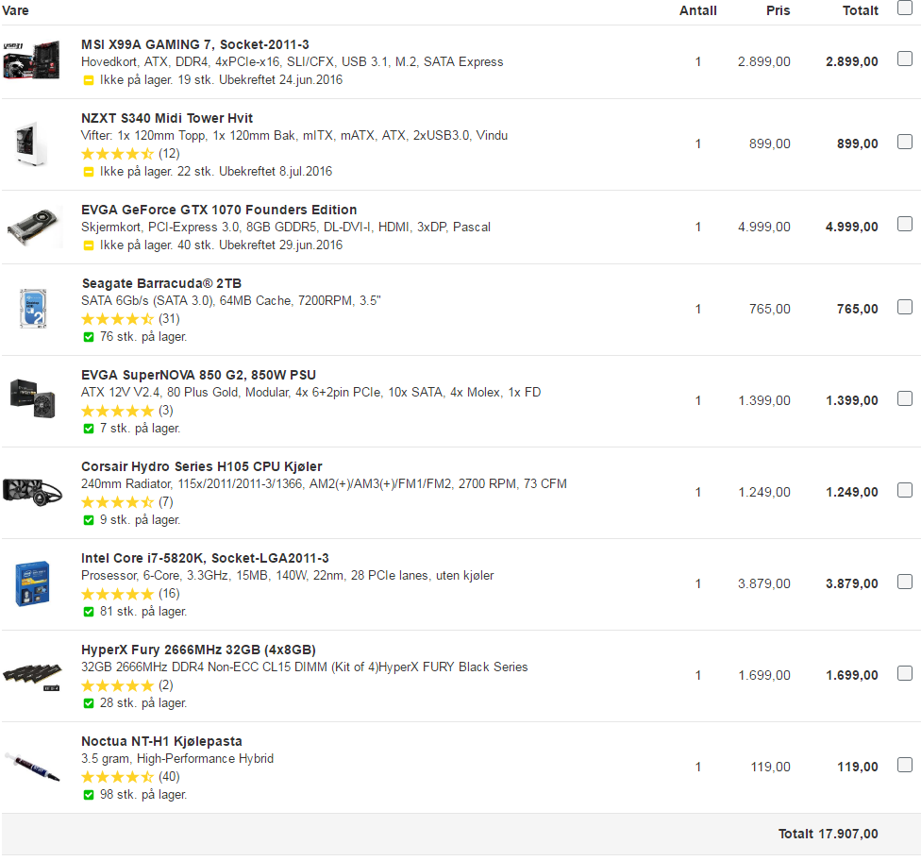Select the EVGA SuperNOVA 850 G2 checkbox

tap(905, 398)
